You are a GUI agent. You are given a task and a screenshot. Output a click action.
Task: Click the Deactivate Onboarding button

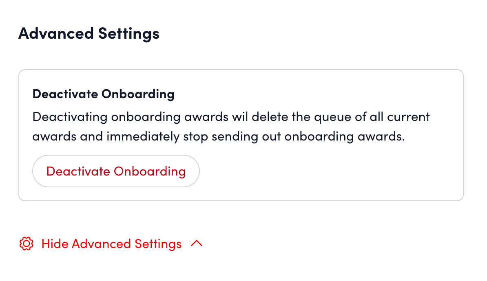[x=116, y=171]
